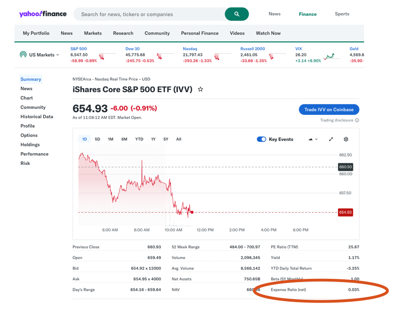This screenshot has height=310, width=407.
Task: Expand chart to full screen
Action: click(x=331, y=139)
